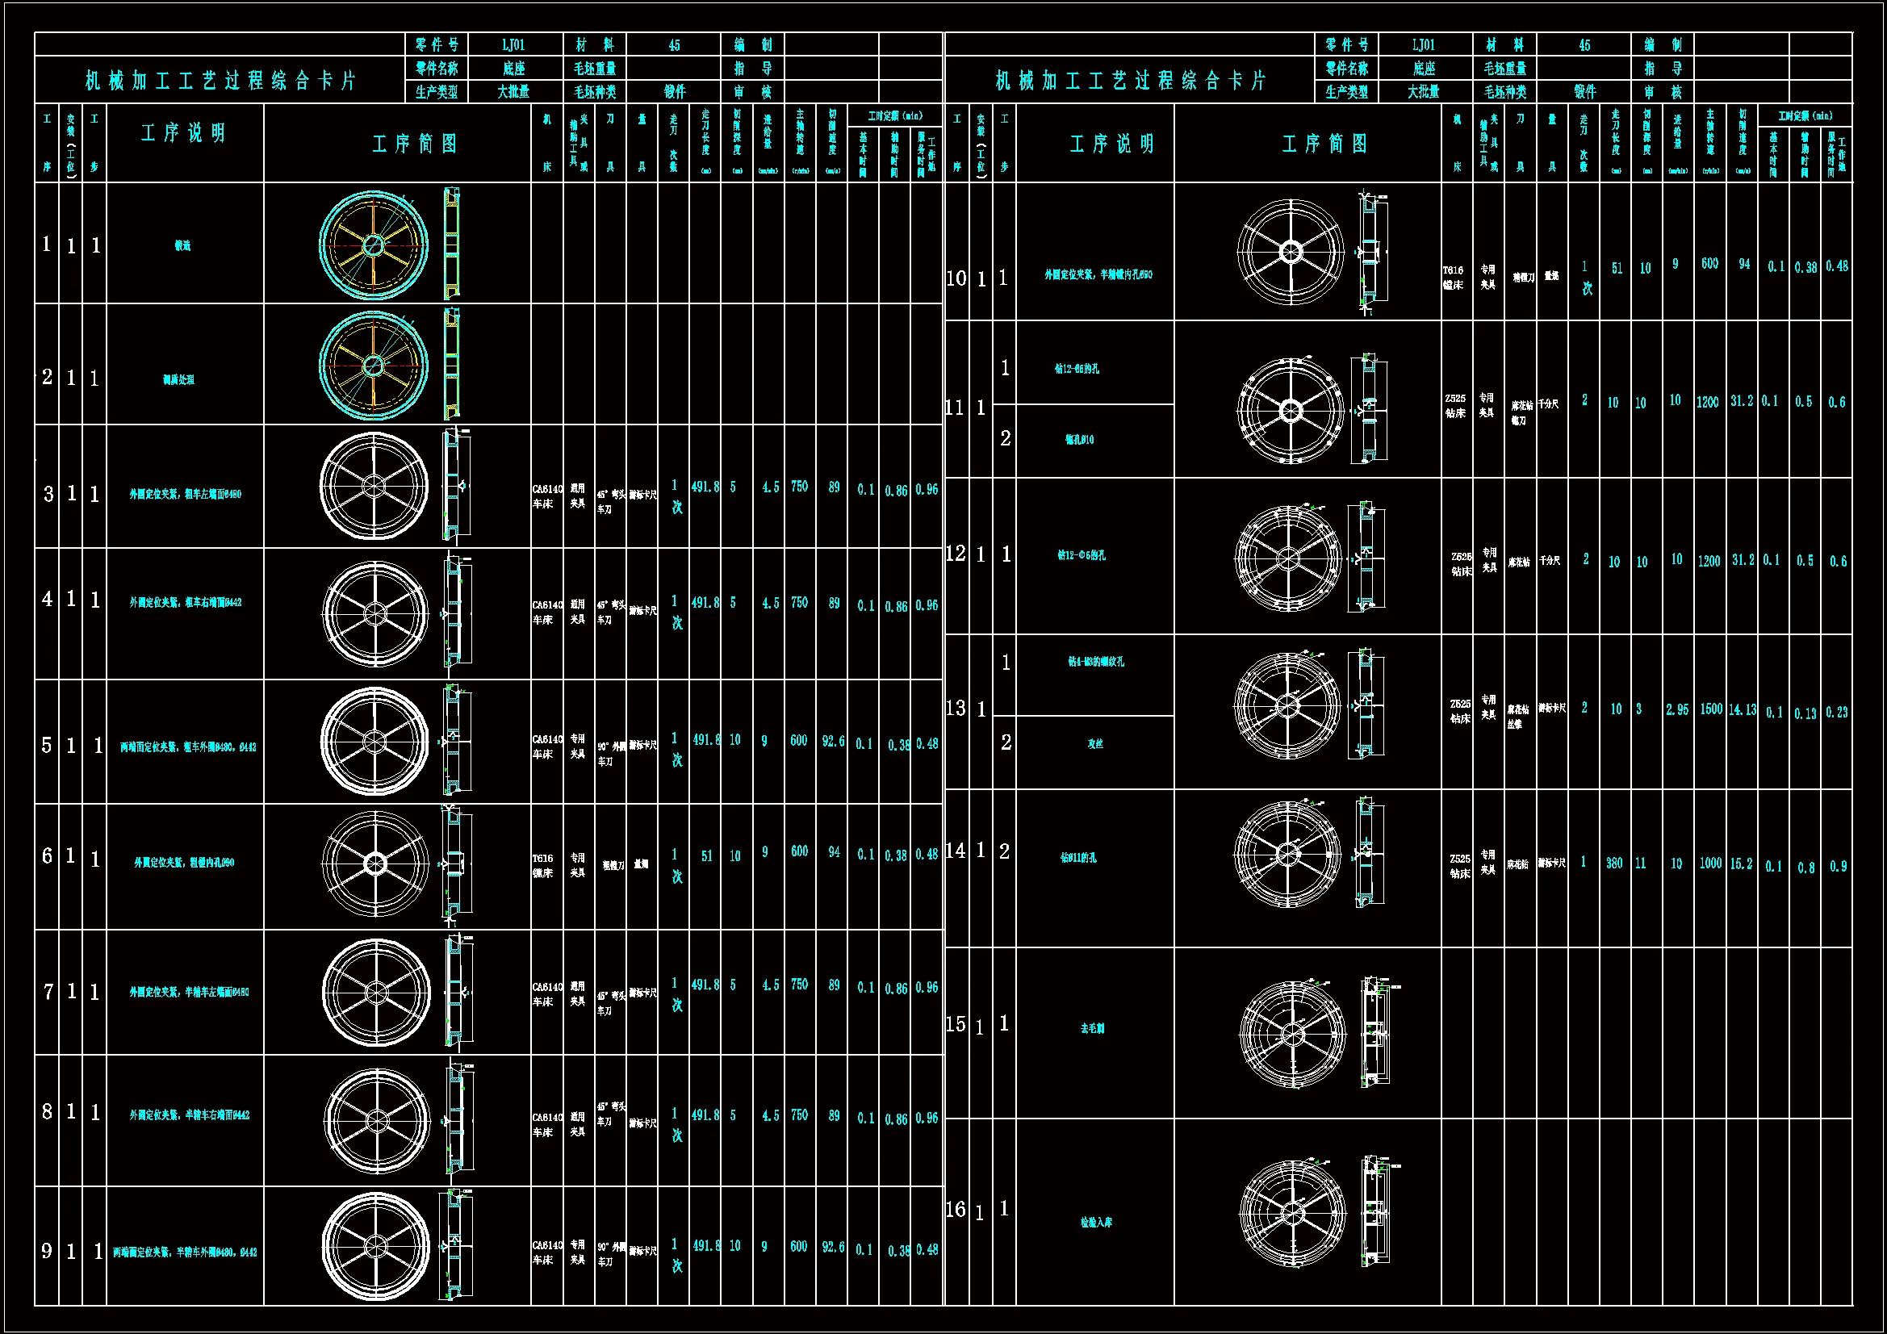
Task: Select the '去毛刺' description in operation 15
Action: click(x=1092, y=1028)
